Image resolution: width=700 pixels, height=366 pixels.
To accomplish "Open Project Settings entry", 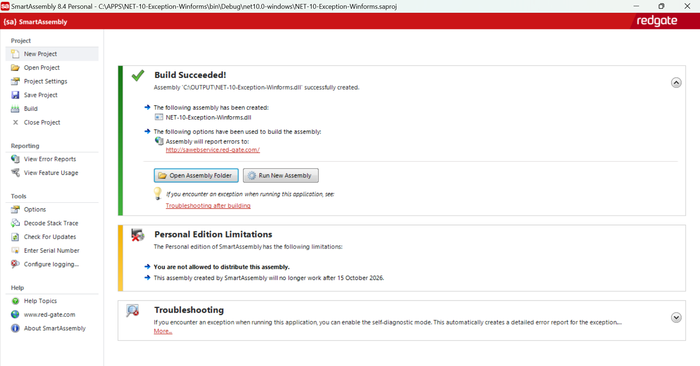I will pyautogui.click(x=52, y=81).
